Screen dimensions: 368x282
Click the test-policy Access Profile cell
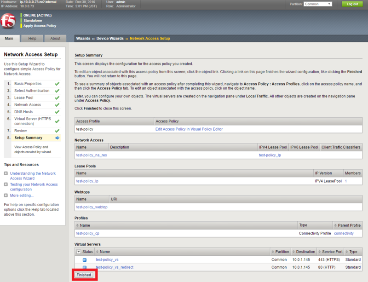pyautogui.click(x=85, y=129)
